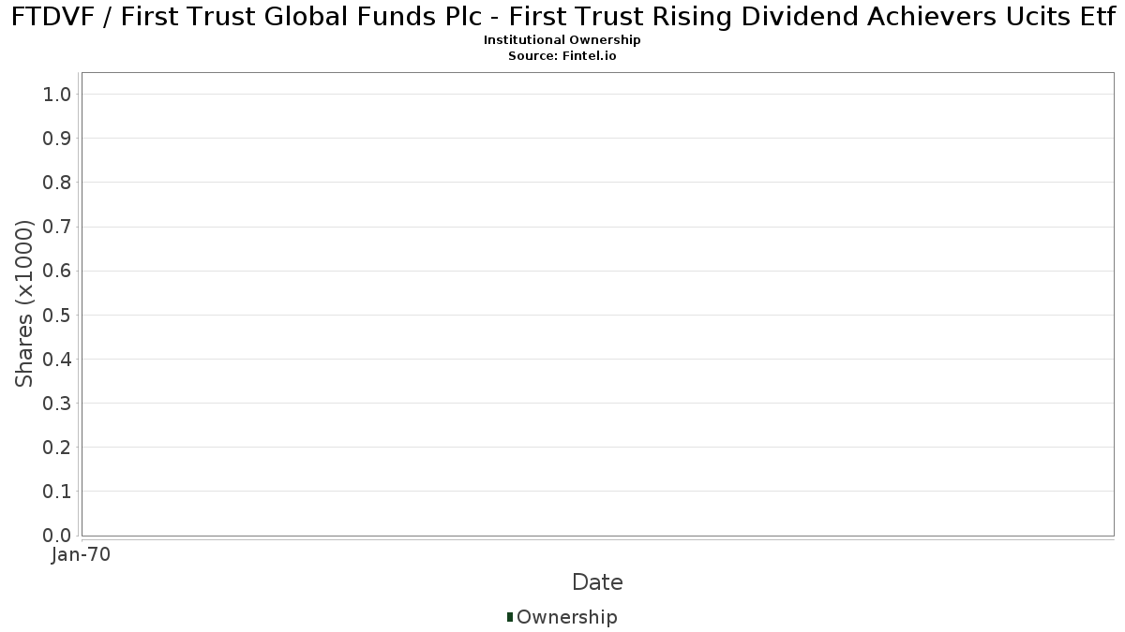This screenshot has width=1125, height=632.
Task: Click the chart title starting with FTDVF
Action: click(562, 17)
